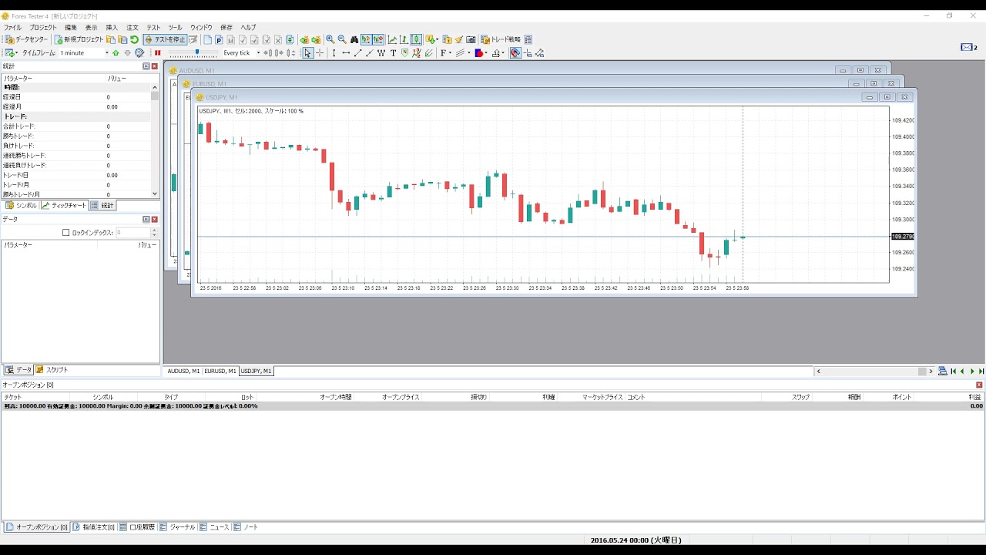986x555 pixels.
Task: Close the 統計 panel with red X
Action: tap(155, 66)
